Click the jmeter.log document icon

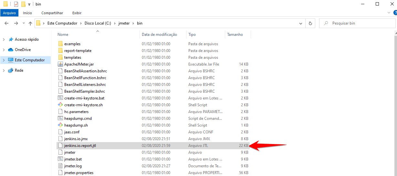click(x=60, y=166)
